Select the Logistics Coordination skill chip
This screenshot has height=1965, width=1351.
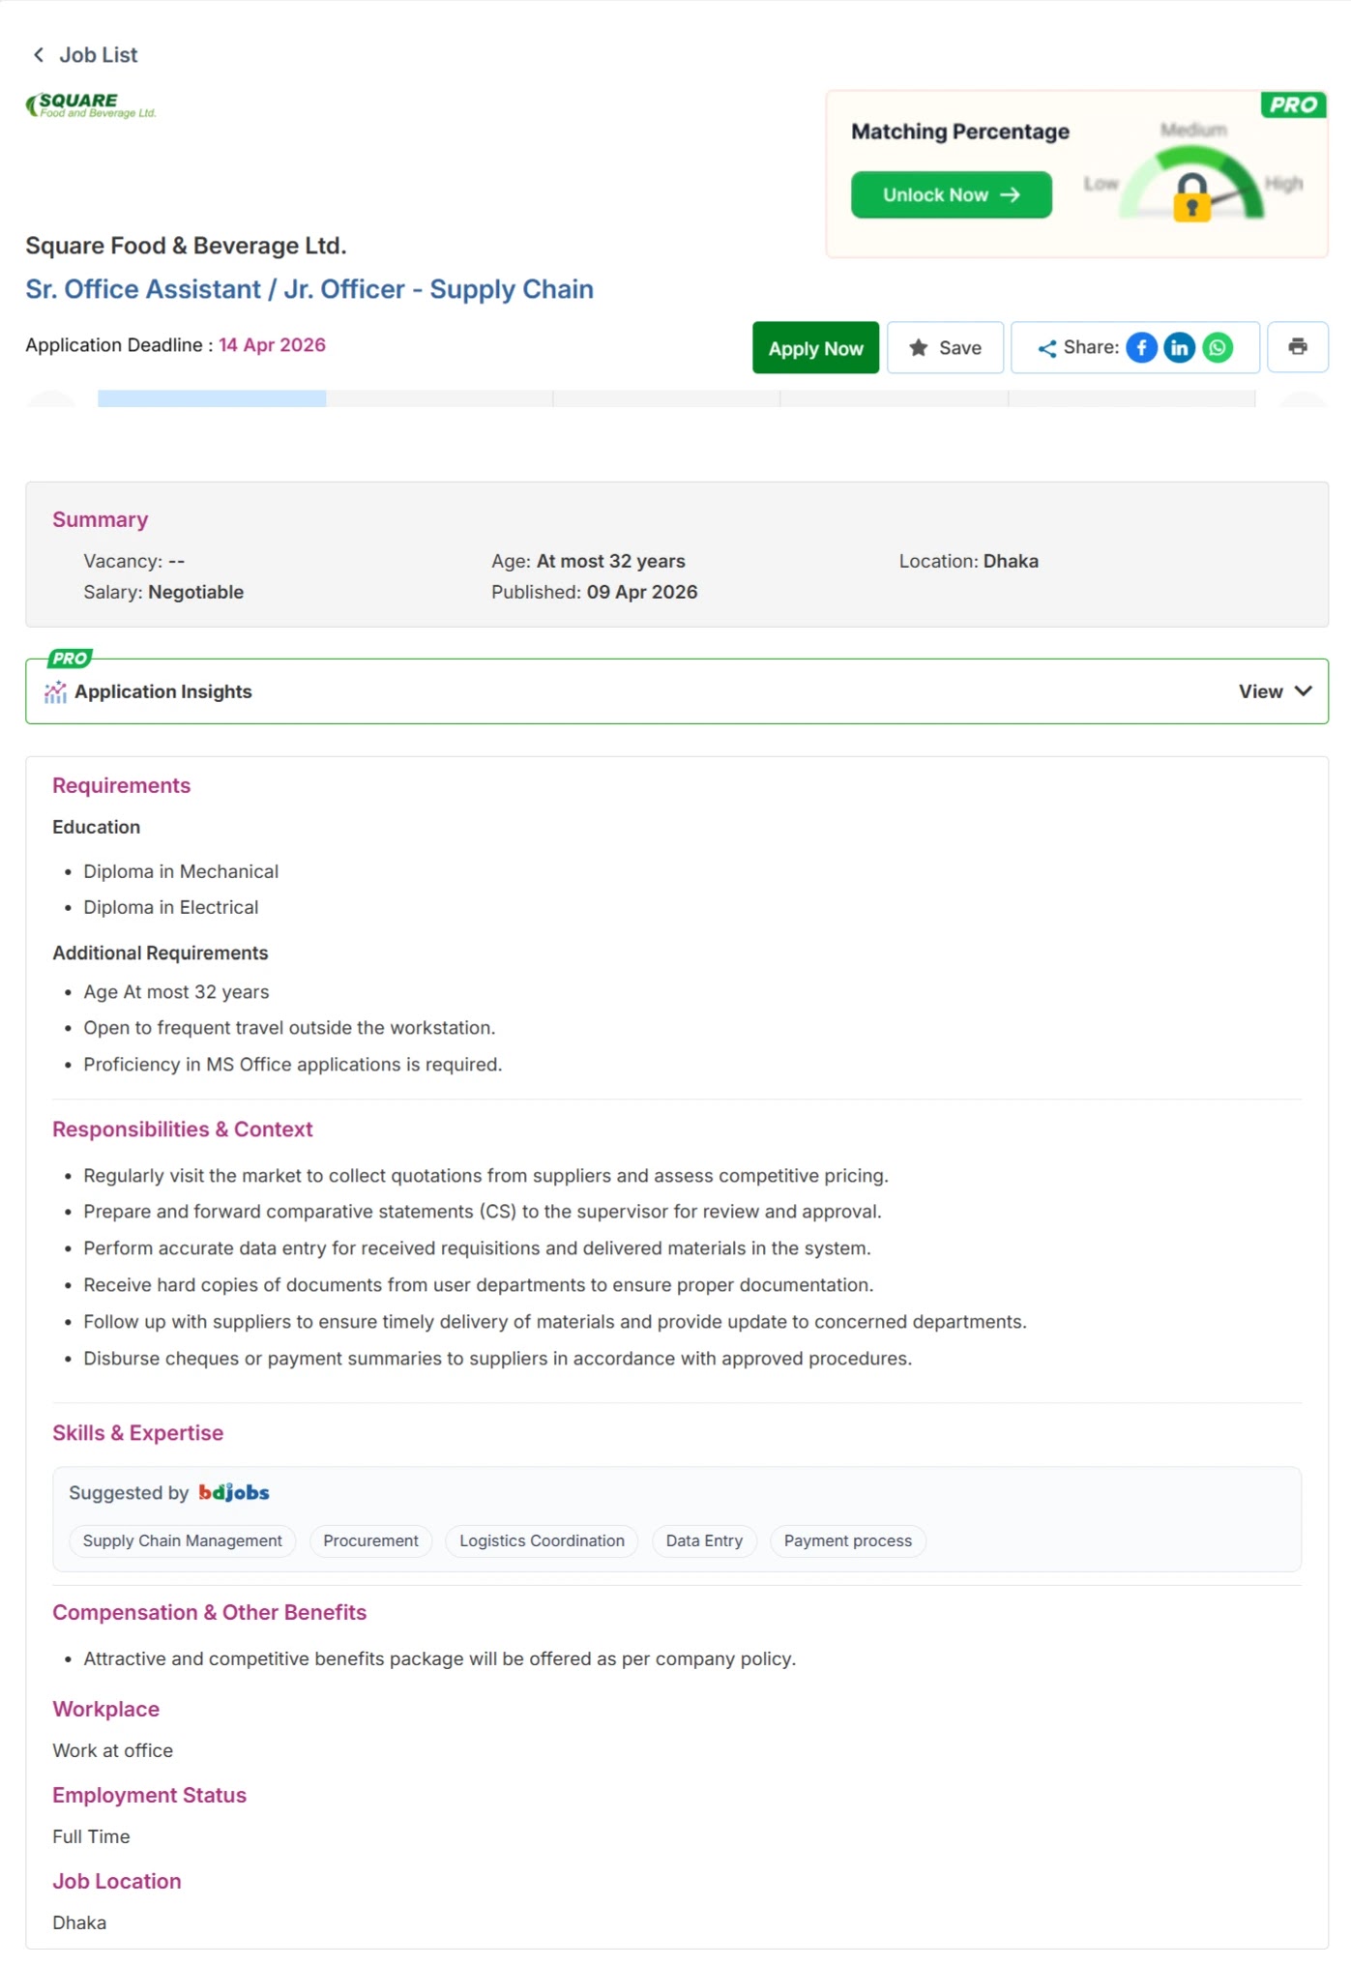542,1540
